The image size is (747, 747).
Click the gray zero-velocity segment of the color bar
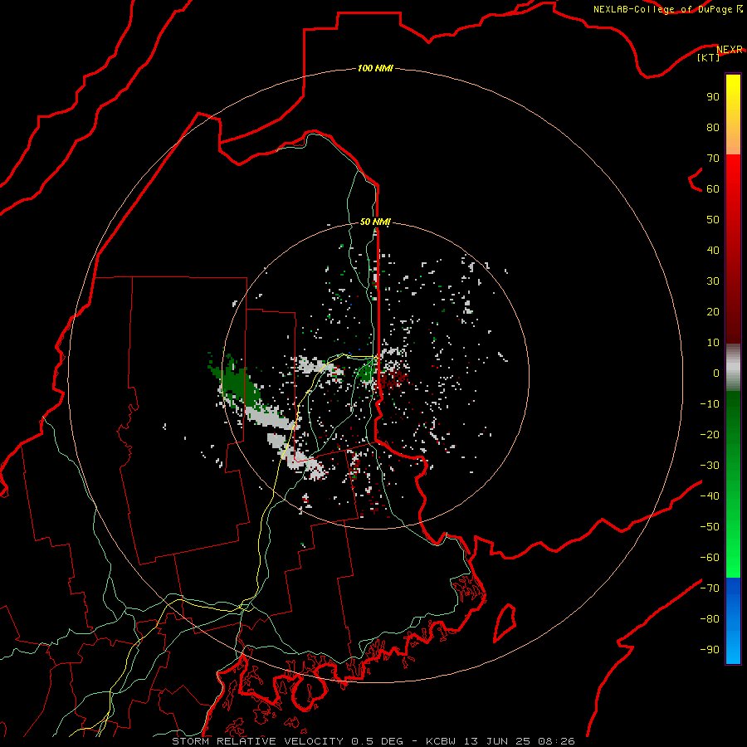[x=733, y=368]
